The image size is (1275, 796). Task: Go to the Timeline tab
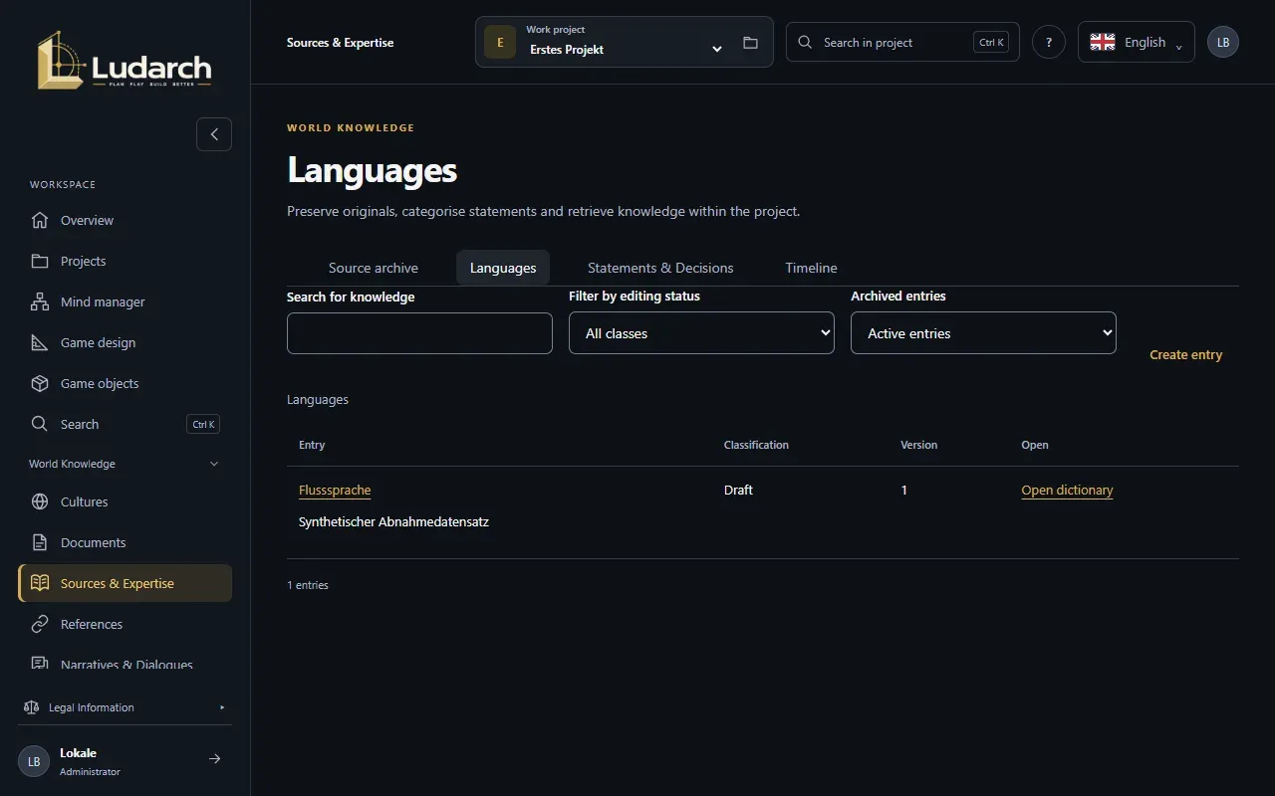tap(811, 268)
